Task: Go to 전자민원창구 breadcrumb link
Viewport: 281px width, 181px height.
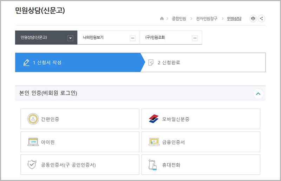Action: (x=207, y=19)
